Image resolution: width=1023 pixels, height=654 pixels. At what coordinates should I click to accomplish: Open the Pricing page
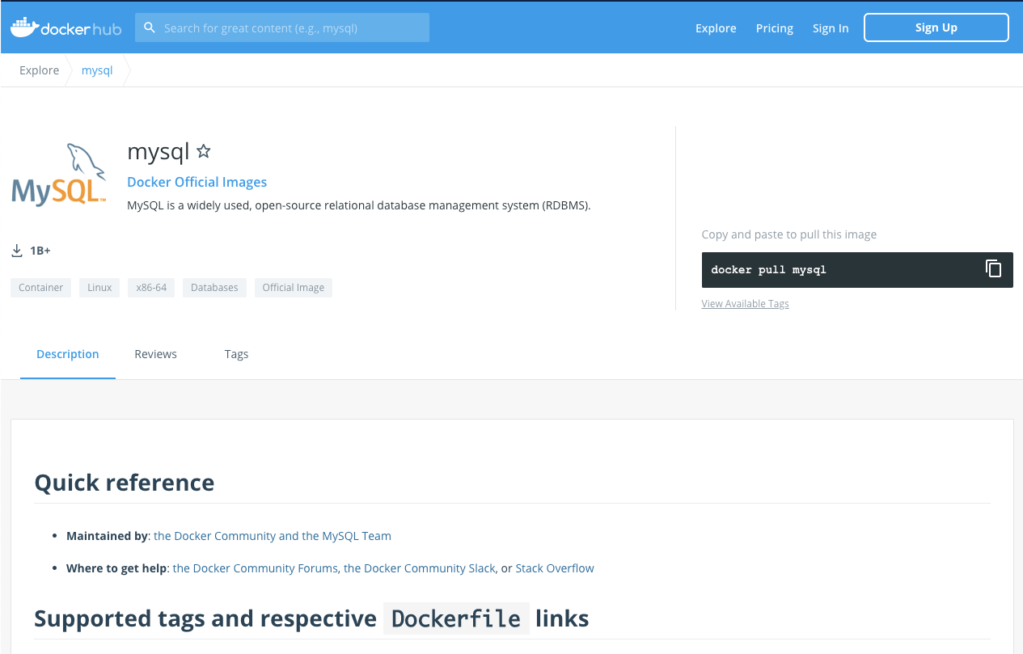coord(775,27)
